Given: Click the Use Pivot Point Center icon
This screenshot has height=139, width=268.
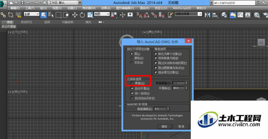Looking at the screenshot, I should pyautogui.click(x=114, y=15).
